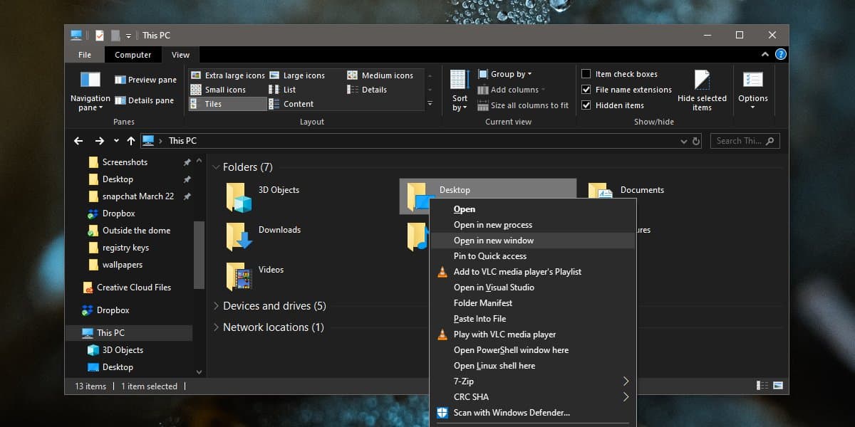
Task: Refresh This PC with the refresh icon
Action: point(695,140)
